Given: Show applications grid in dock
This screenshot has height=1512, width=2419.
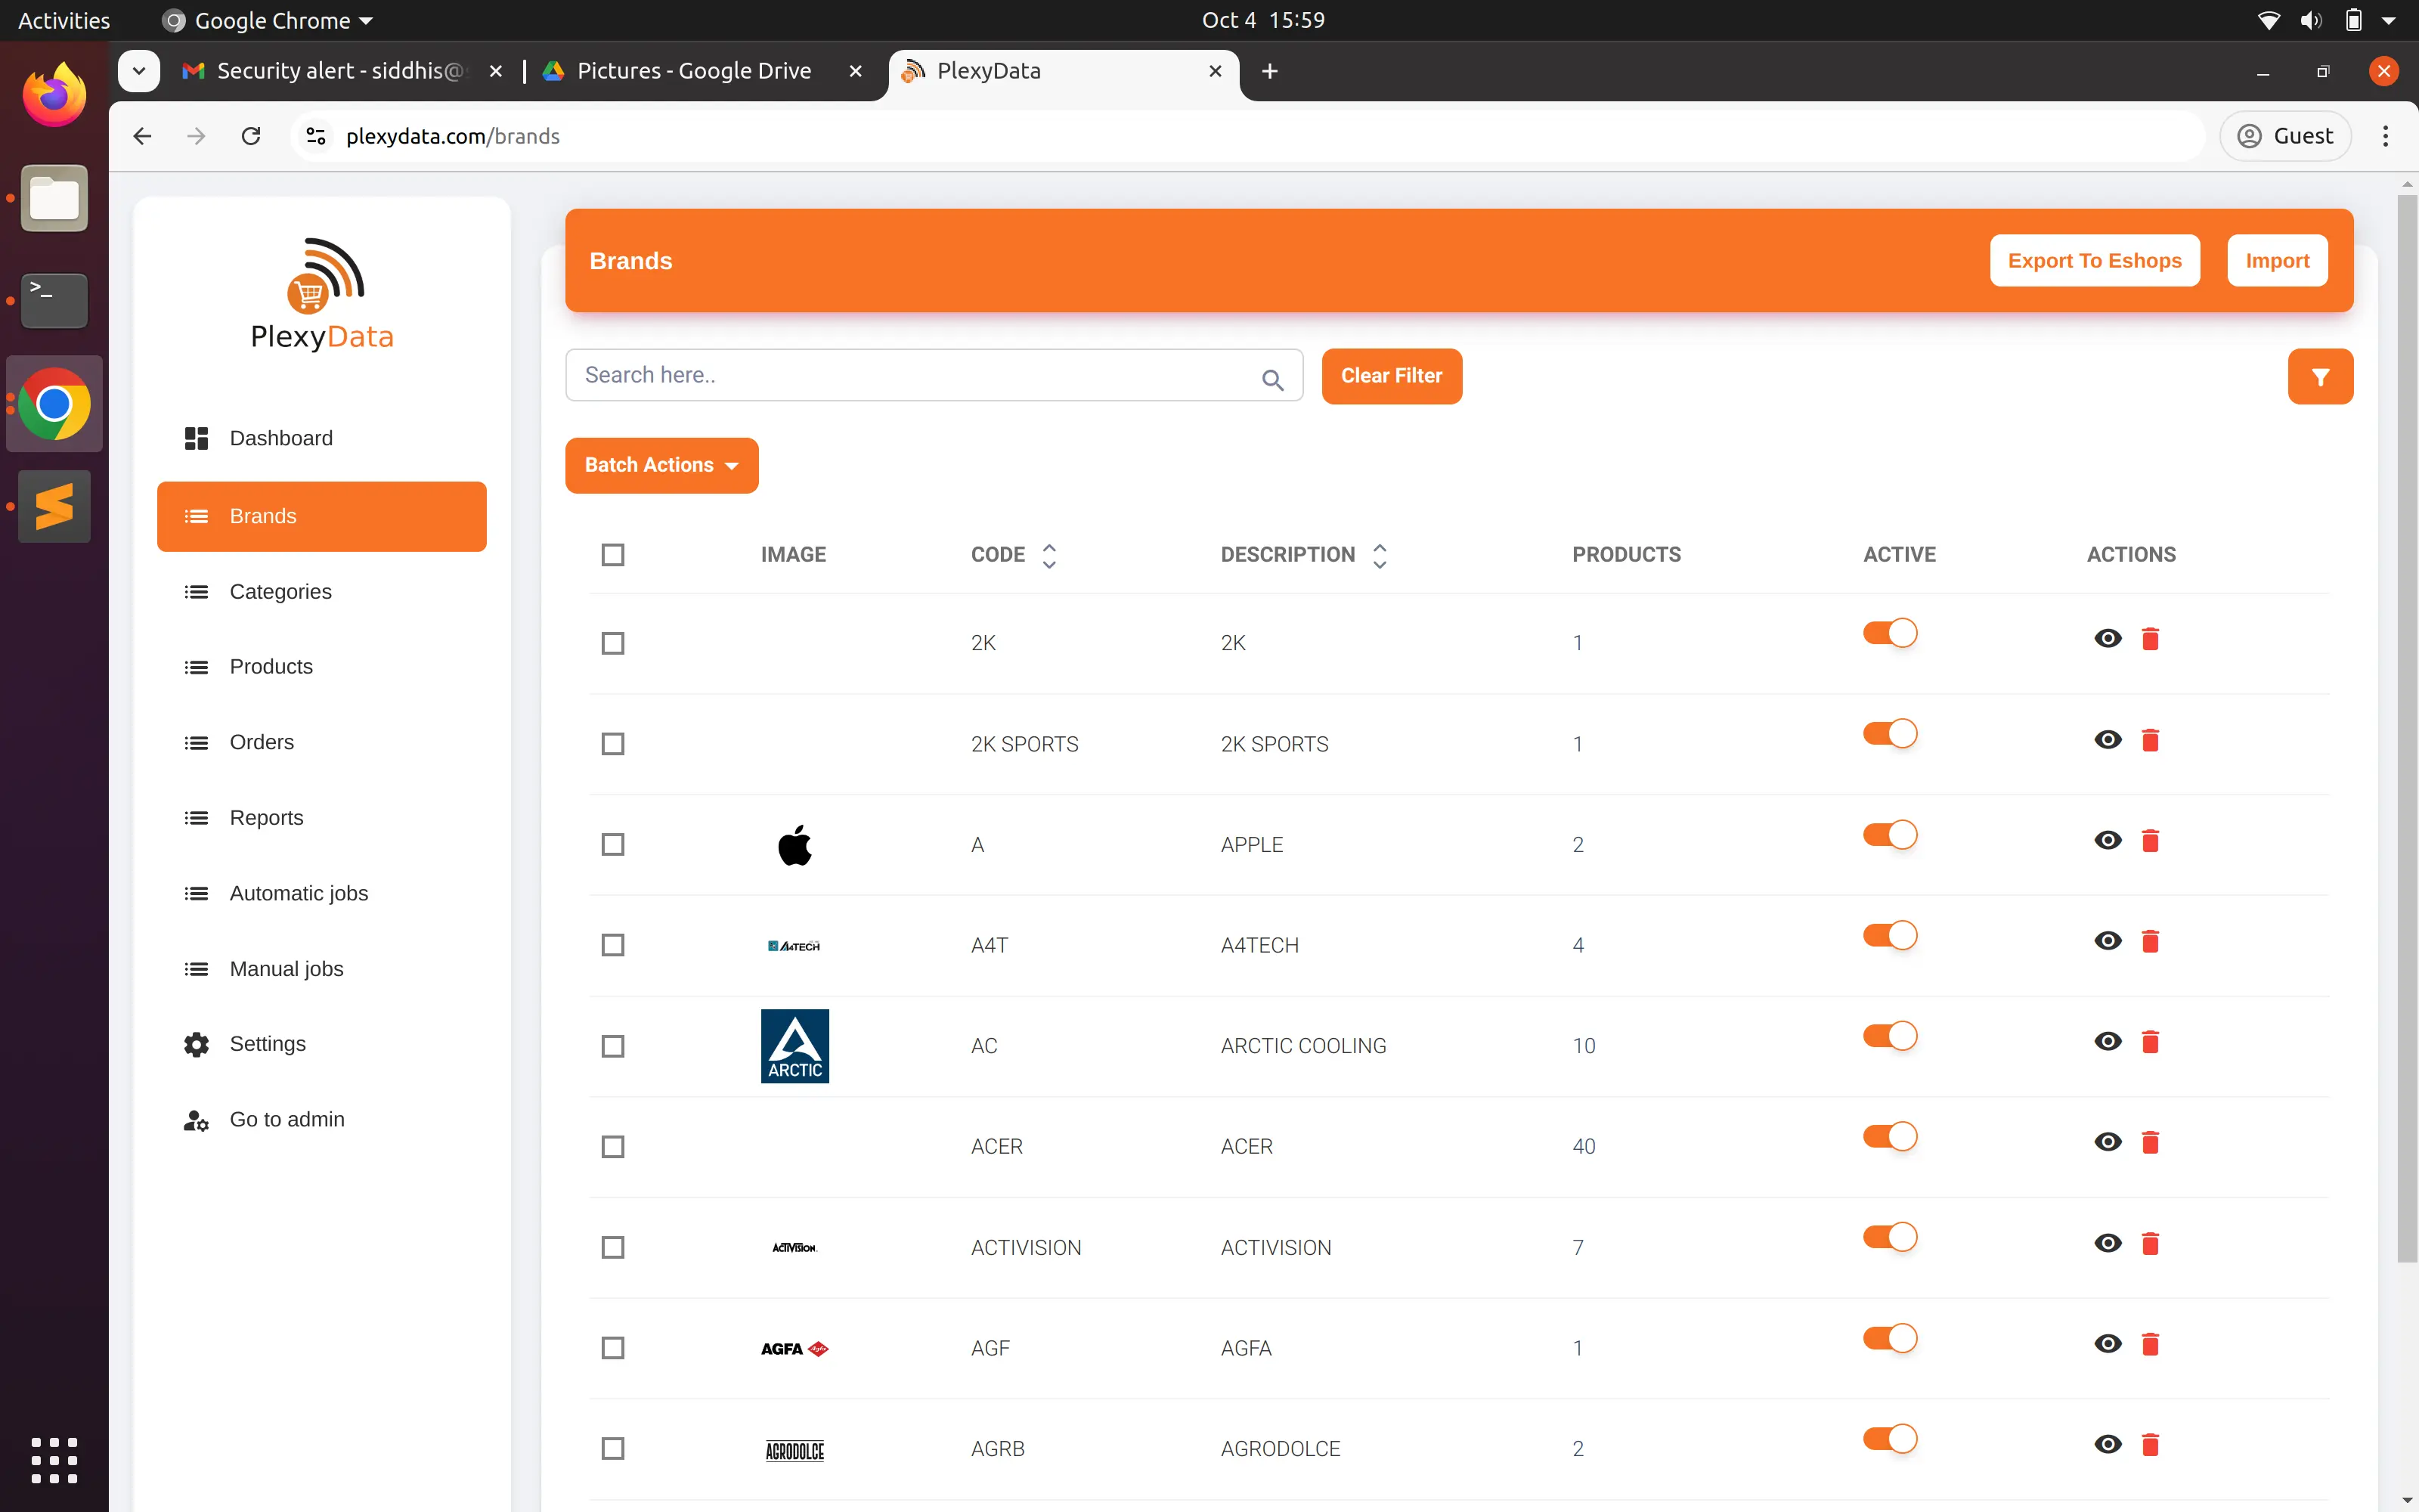Looking at the screenshot, I should (x=54, y=1460).
